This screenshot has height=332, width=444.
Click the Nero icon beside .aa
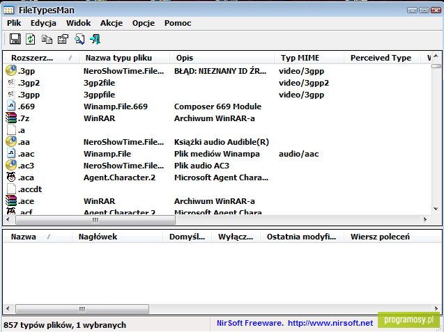11,142
